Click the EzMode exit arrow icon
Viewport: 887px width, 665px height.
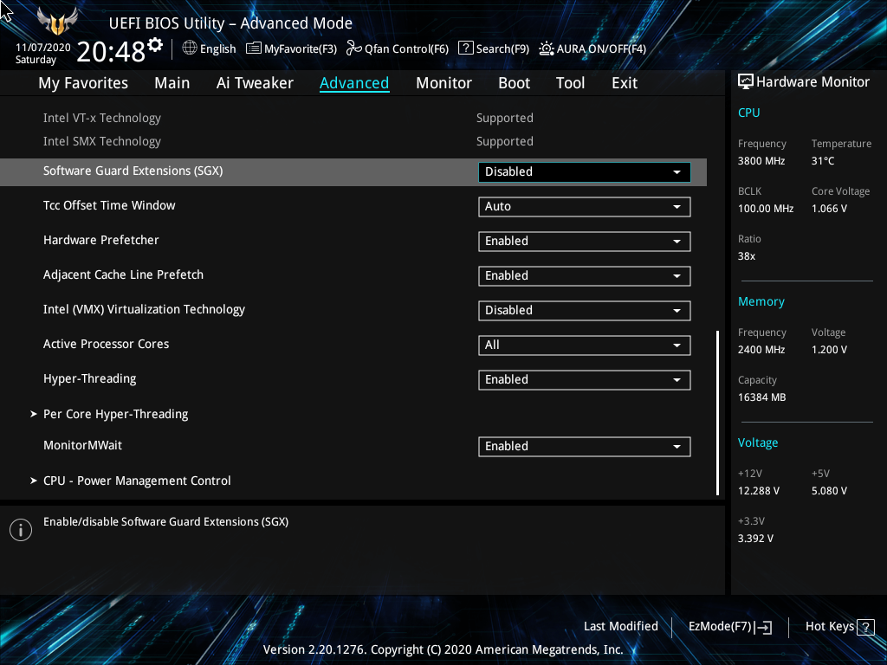click(763, 627)
